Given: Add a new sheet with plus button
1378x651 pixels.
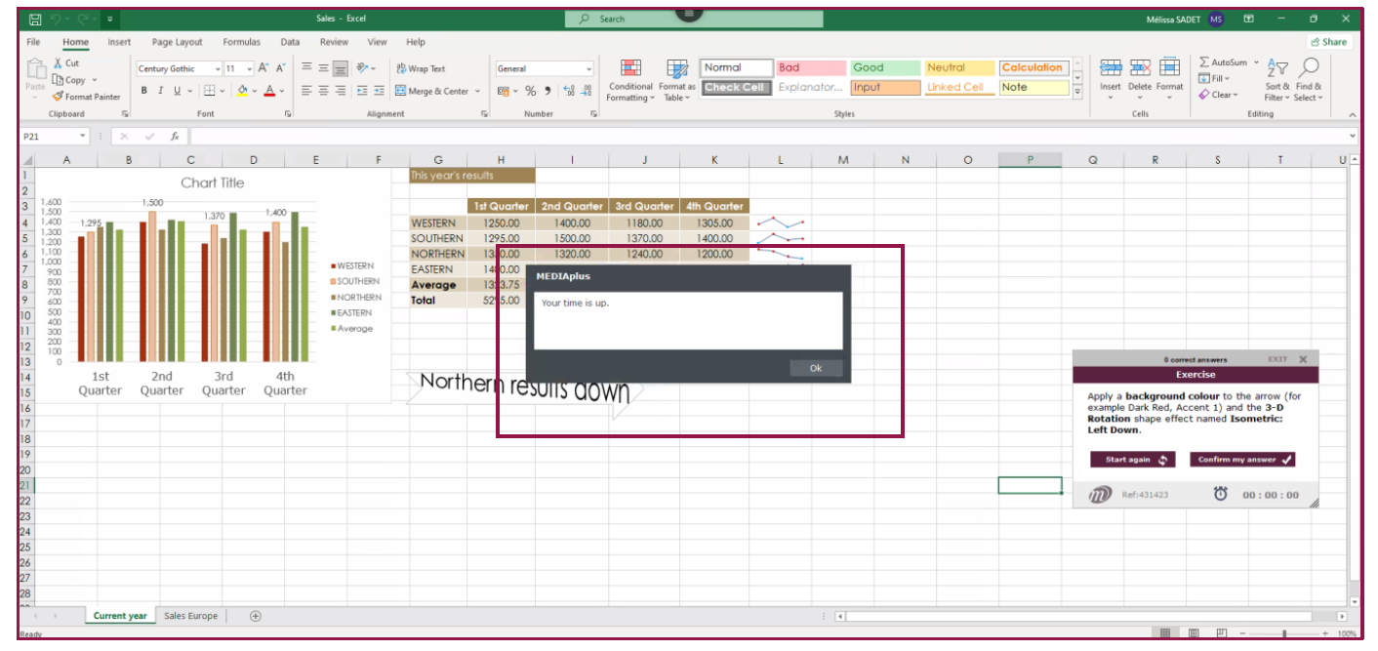Looking at the screenshot, I should click(x=256, y=616).
